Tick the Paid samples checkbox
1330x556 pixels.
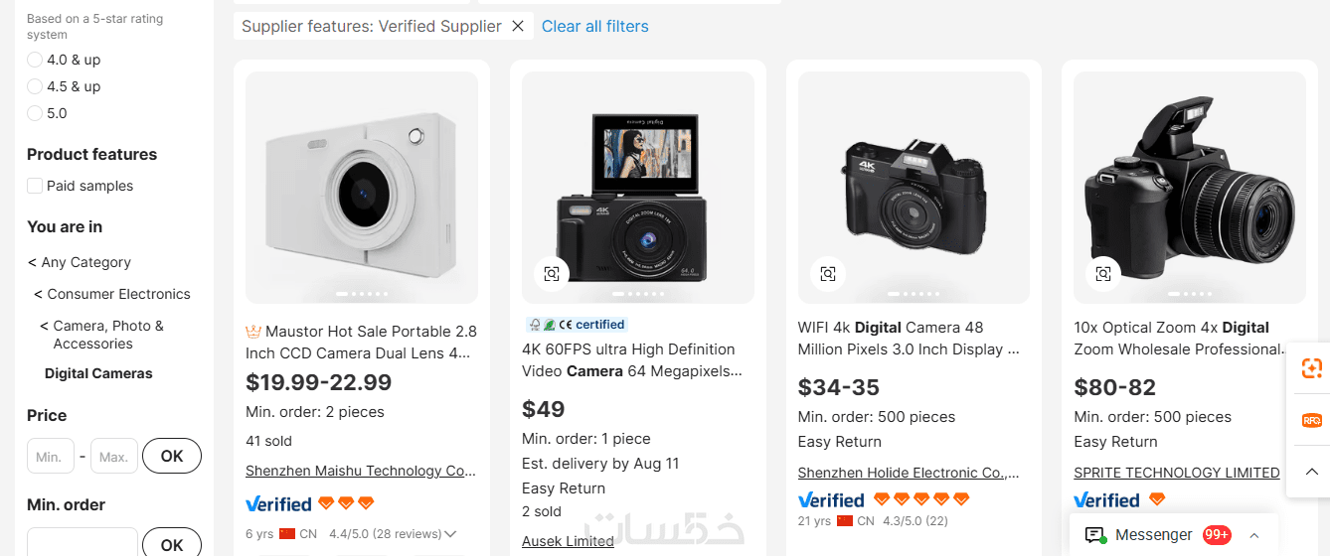35,186
